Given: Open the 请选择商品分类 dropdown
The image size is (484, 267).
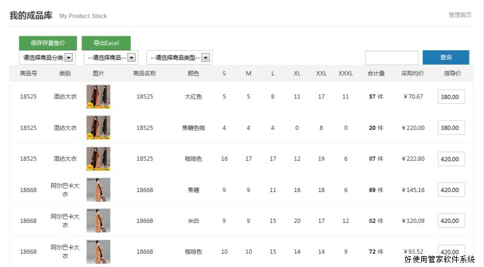Looking at the screenshot, I should click(x=47, y=57).
